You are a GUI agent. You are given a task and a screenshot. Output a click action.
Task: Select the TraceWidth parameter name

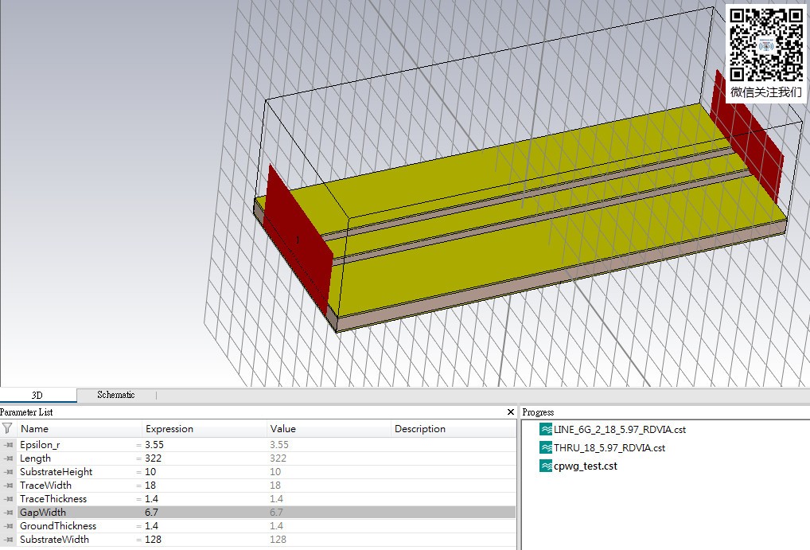point(45,485)
